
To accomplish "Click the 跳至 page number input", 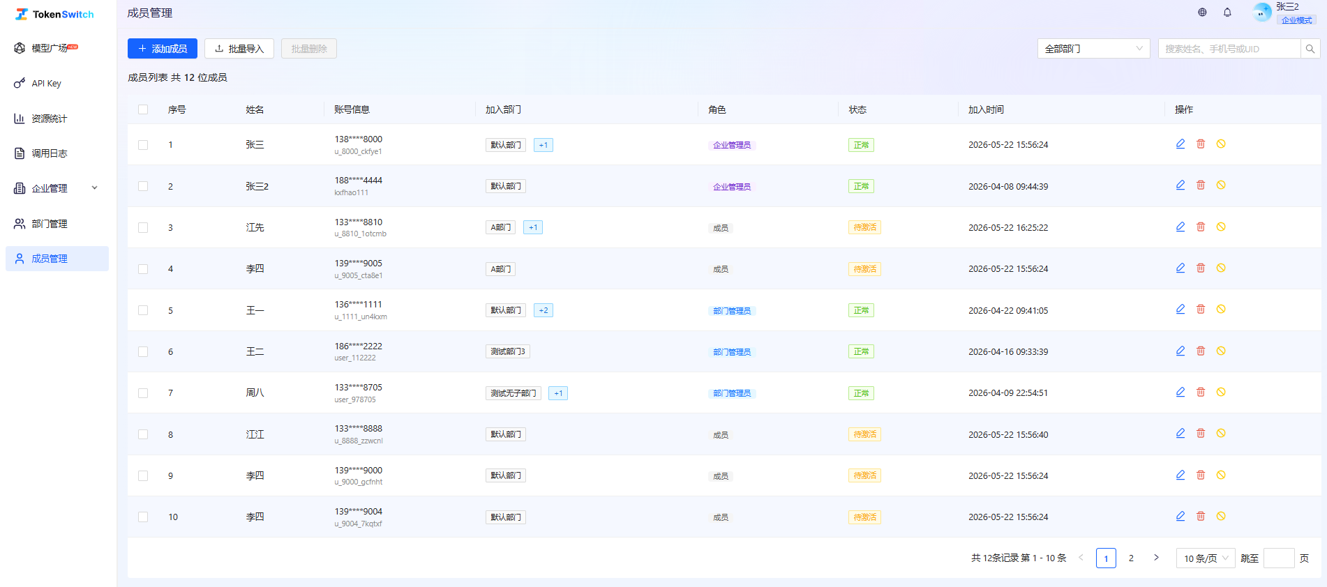I will coord(1279,558).
